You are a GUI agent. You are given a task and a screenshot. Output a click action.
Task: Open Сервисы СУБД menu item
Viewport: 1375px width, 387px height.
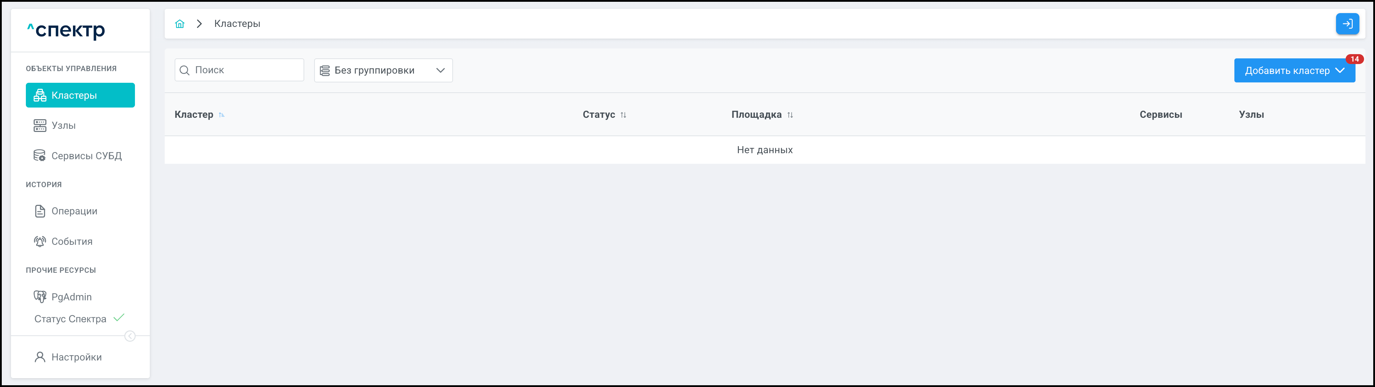(86, 156)
